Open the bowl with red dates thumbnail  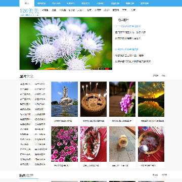click(x=151, y=144)
